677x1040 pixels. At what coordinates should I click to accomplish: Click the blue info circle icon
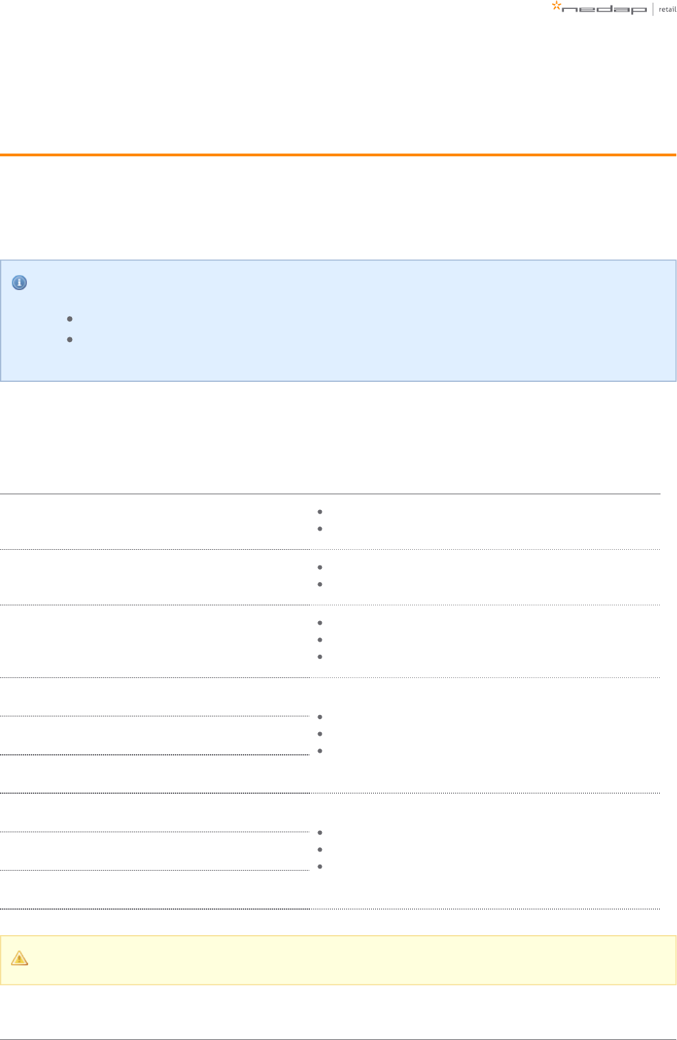20,282
